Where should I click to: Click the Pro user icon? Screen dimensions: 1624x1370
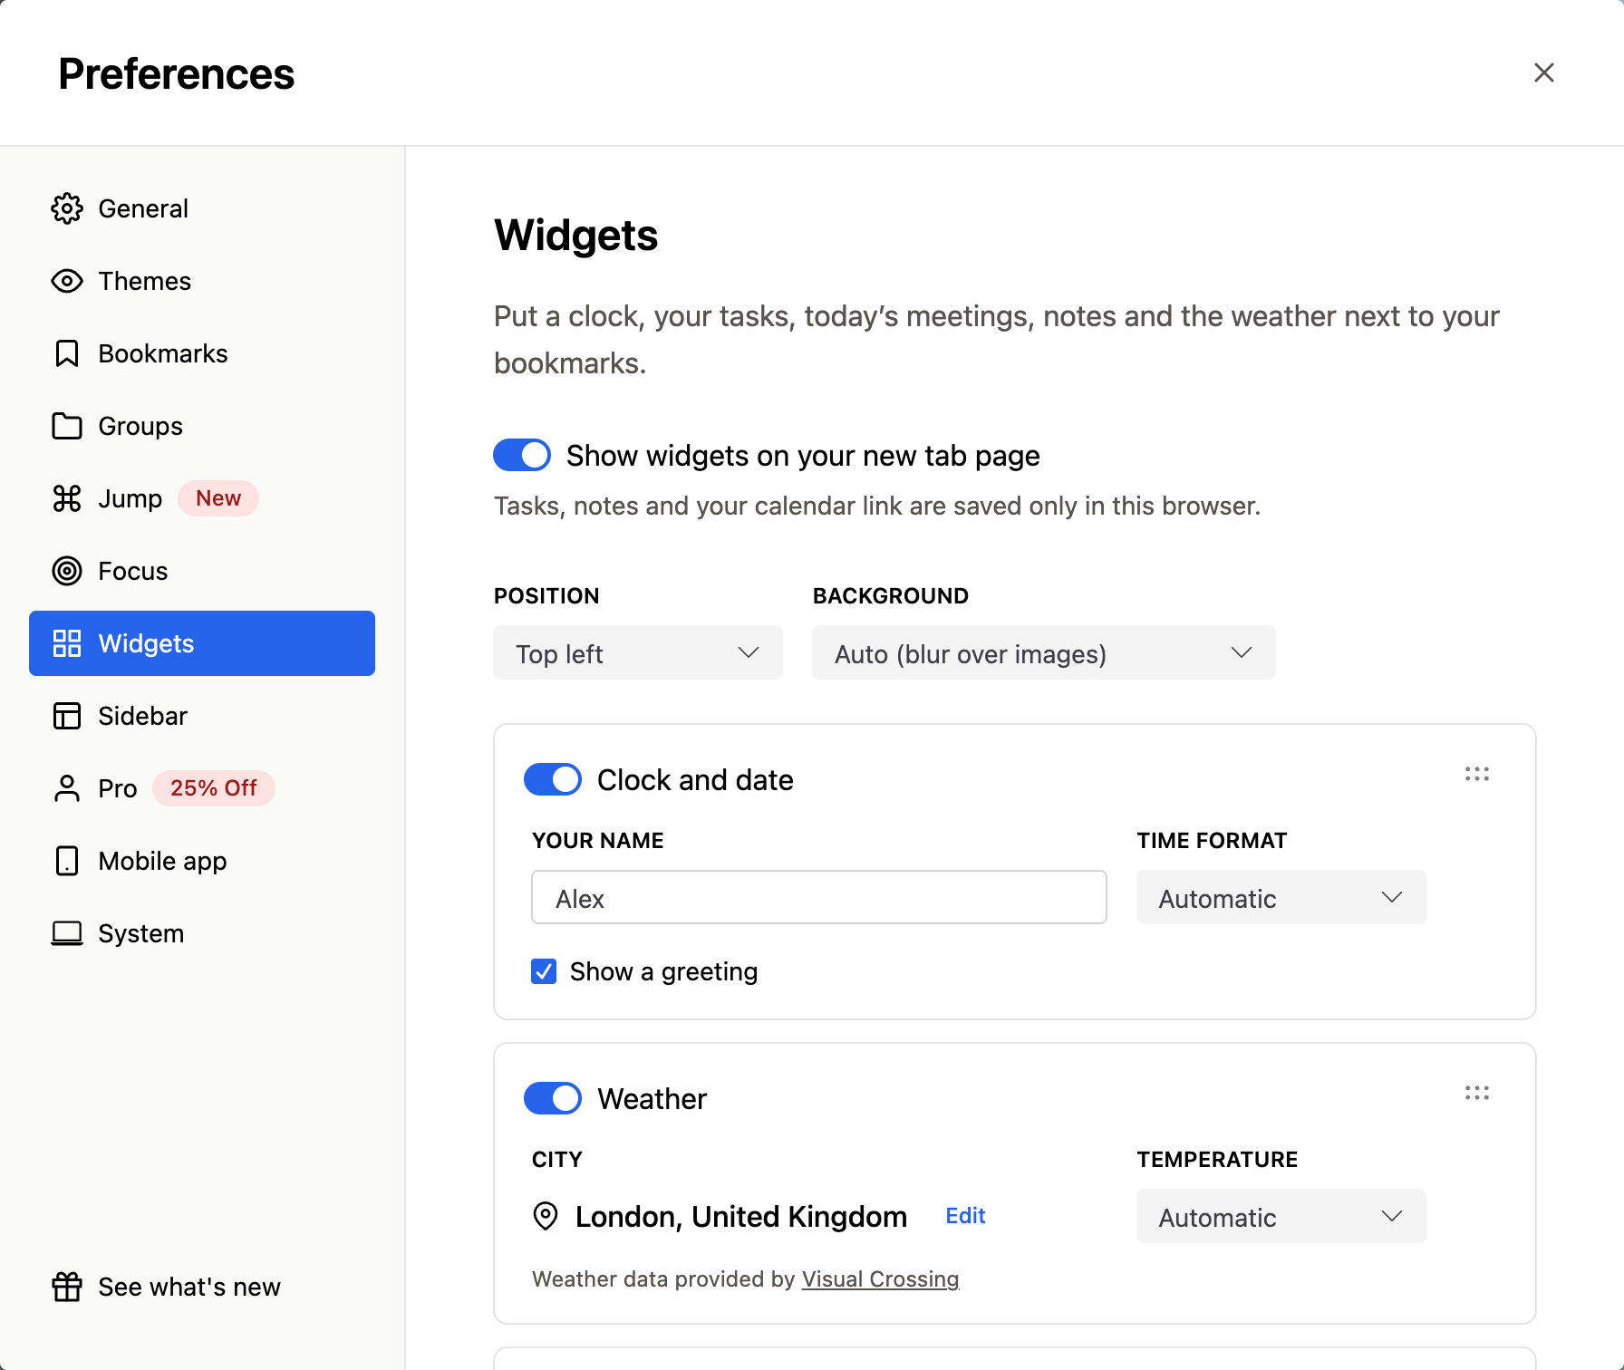67,788
